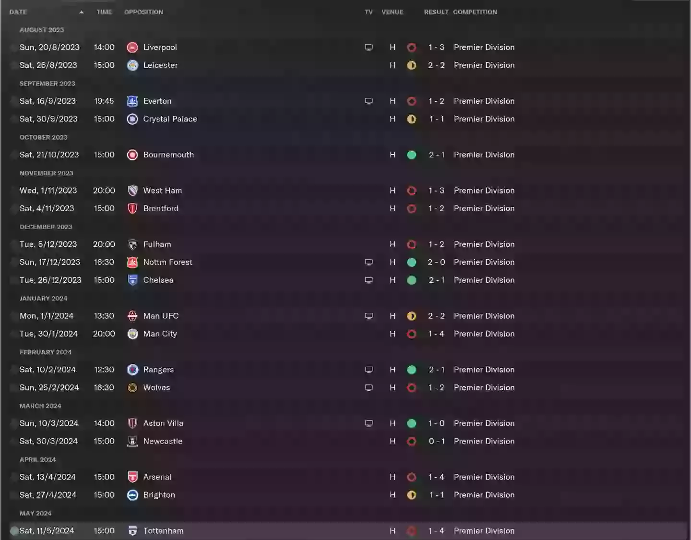This screenshot has width=691, height=540.
Task: Sort by the Competition column header
Action: [x=475, y=12]
